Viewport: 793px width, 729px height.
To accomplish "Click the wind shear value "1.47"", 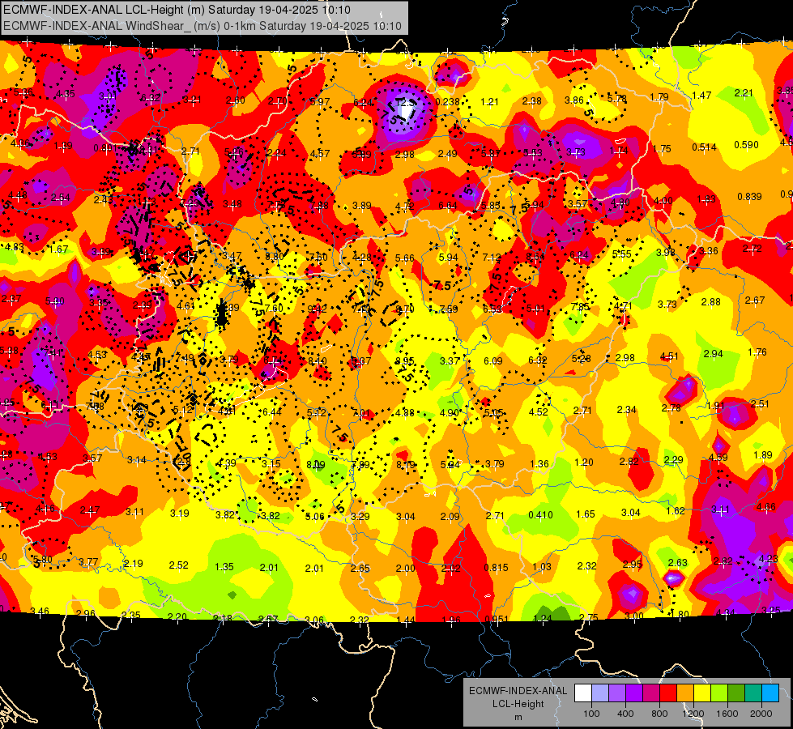I will coord(702,95).
